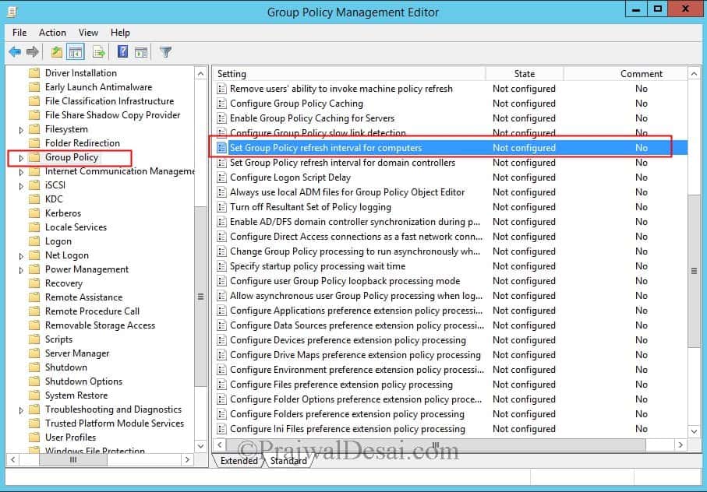The image size is (707, 492).
Task: Click the Up one level folder icon
Action: pos(56,52)
